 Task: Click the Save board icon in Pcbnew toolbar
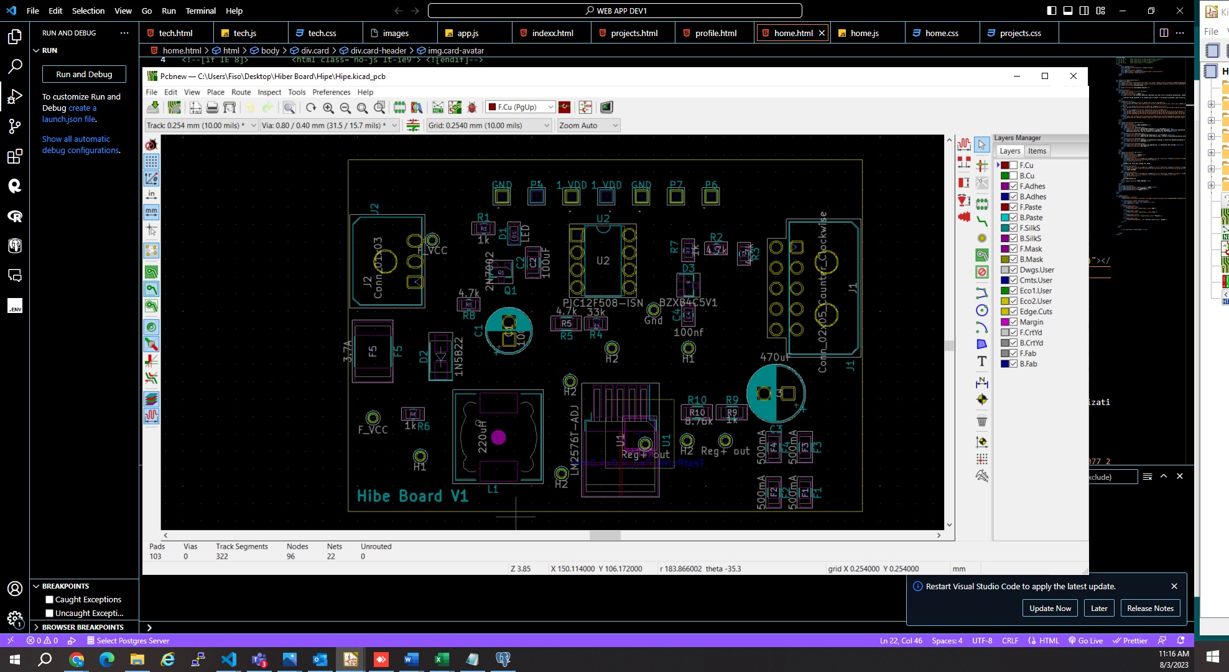click(x=153, y=107)
